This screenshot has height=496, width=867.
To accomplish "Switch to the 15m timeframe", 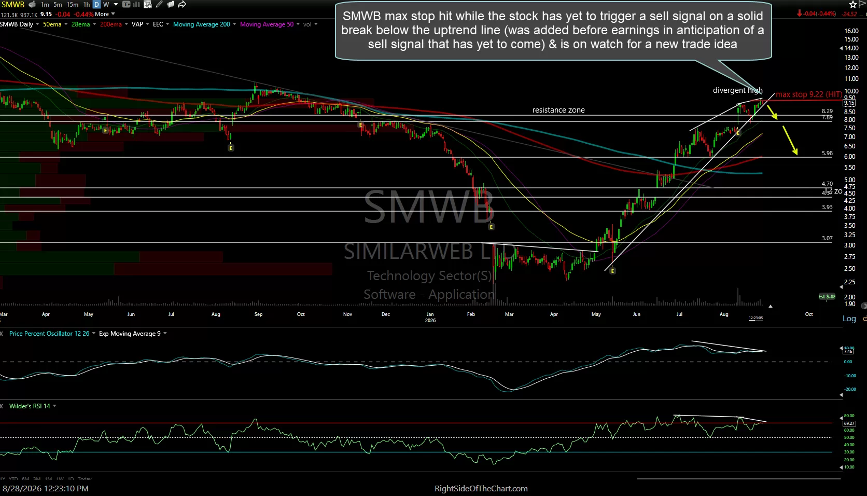I will click(x=73, y=4).
